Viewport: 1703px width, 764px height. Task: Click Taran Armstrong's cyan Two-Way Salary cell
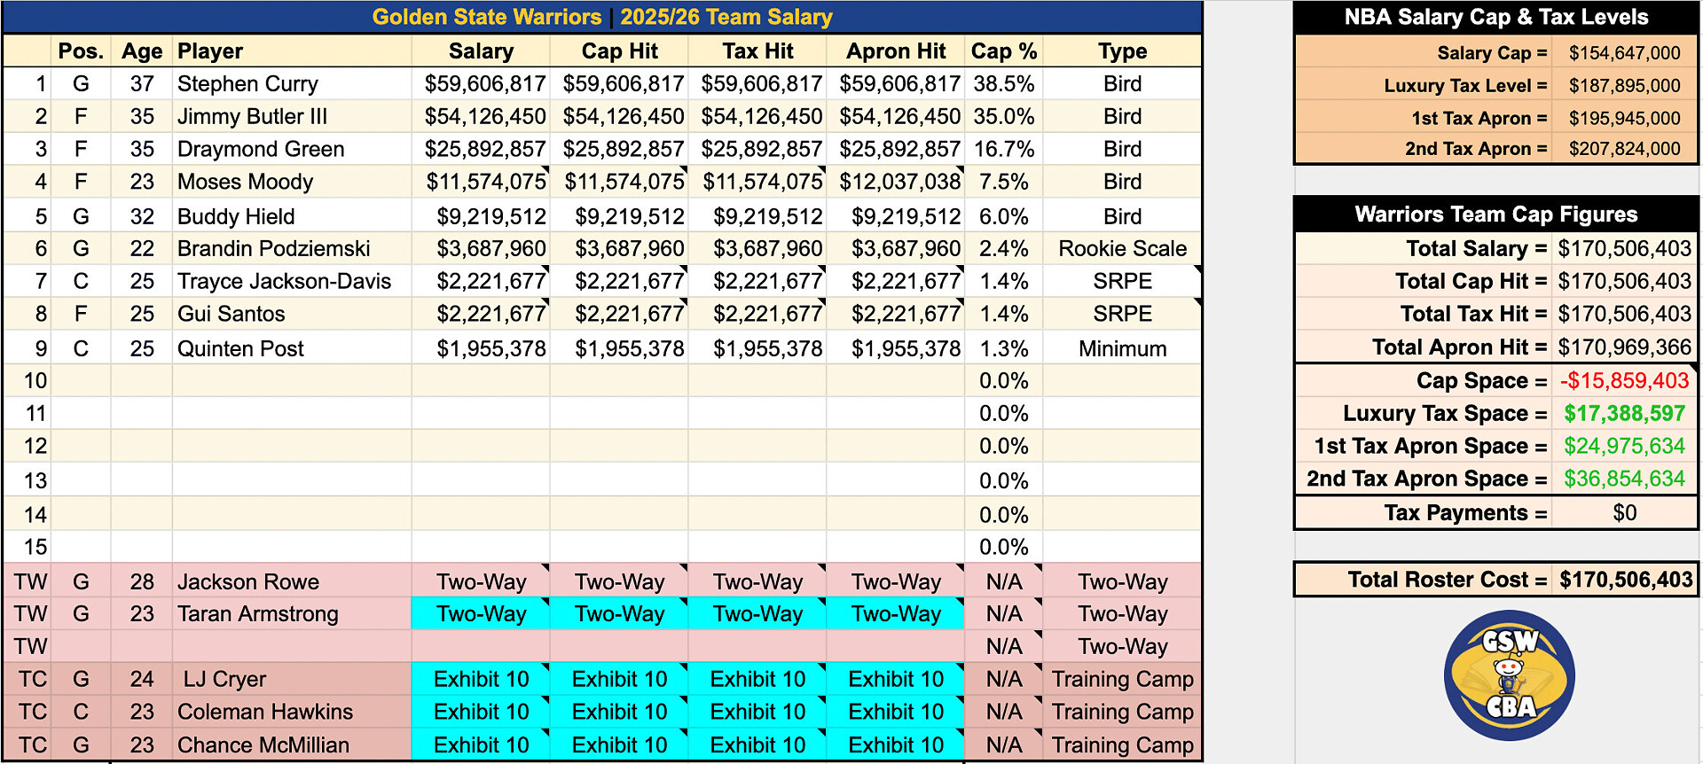481,614
